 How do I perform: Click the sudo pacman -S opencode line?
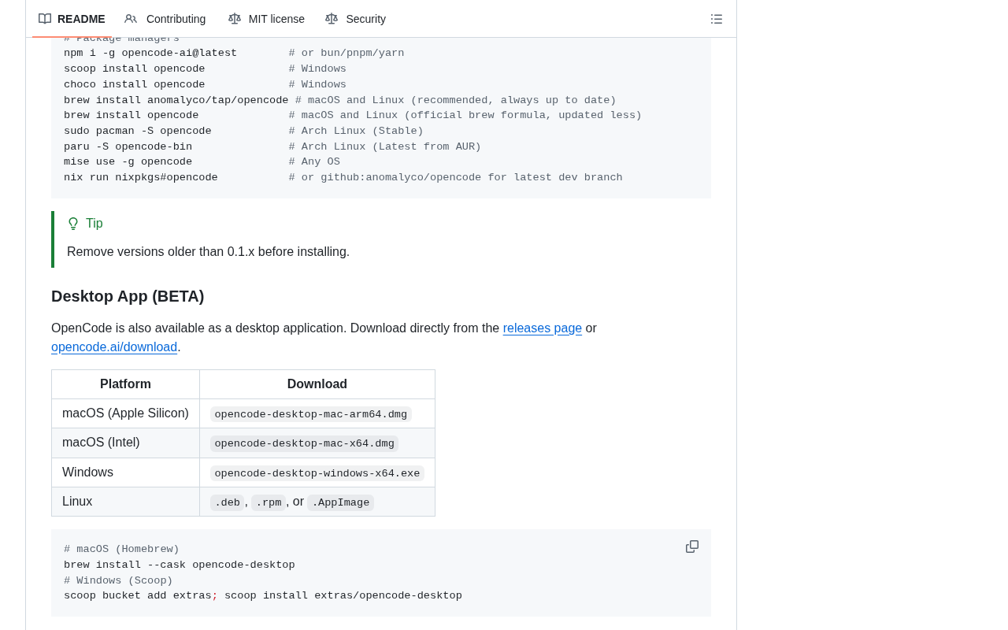point(138,132)
